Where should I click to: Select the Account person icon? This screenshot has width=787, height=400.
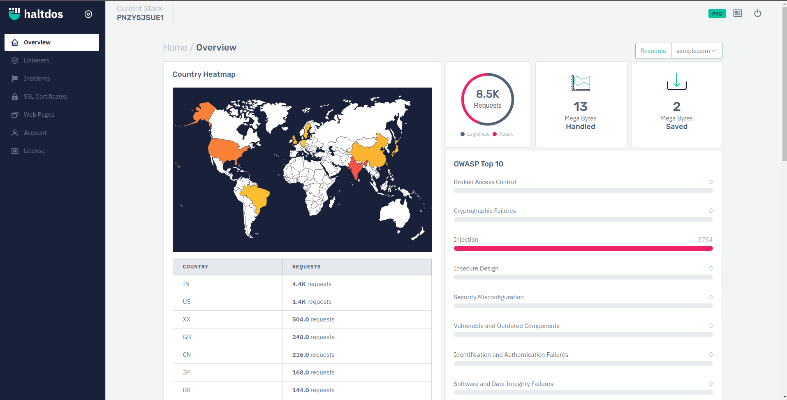point(15,133)
